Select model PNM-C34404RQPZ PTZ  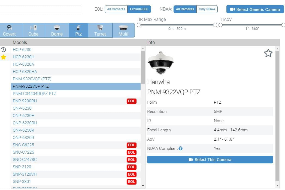pyautogui.click(x=76, y=94)
